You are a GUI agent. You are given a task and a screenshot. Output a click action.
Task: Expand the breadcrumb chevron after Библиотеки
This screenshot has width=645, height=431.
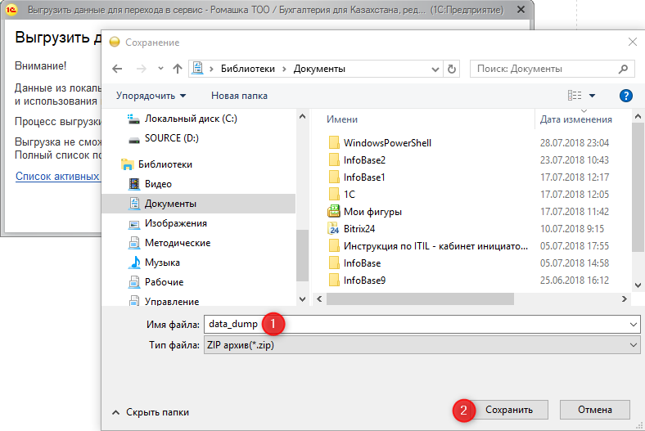284,69
